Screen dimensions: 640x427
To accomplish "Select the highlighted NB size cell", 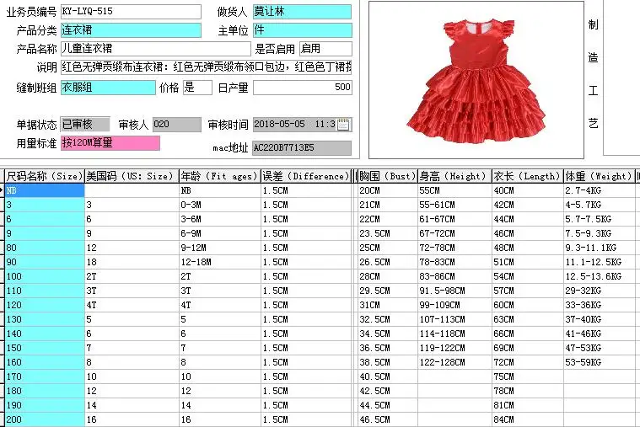I will point(45,190).
